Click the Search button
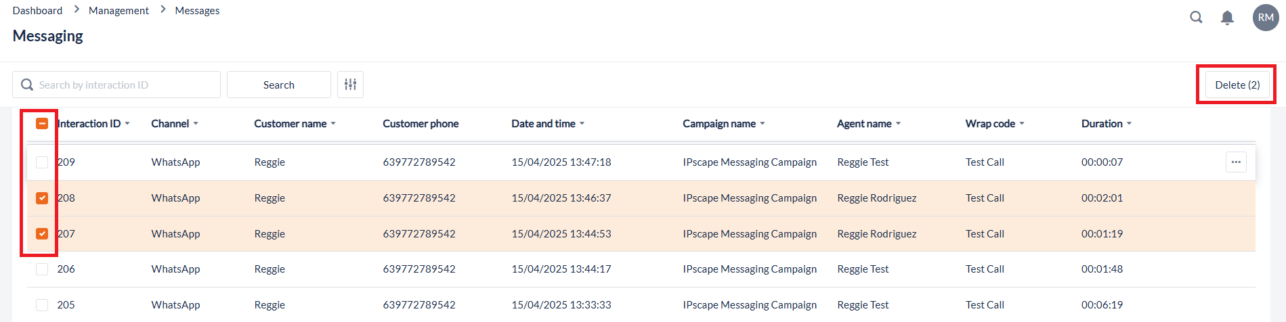This screenshot has width=1286, height=322. coord(278,85)
